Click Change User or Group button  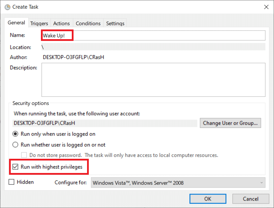pos(230,123)
